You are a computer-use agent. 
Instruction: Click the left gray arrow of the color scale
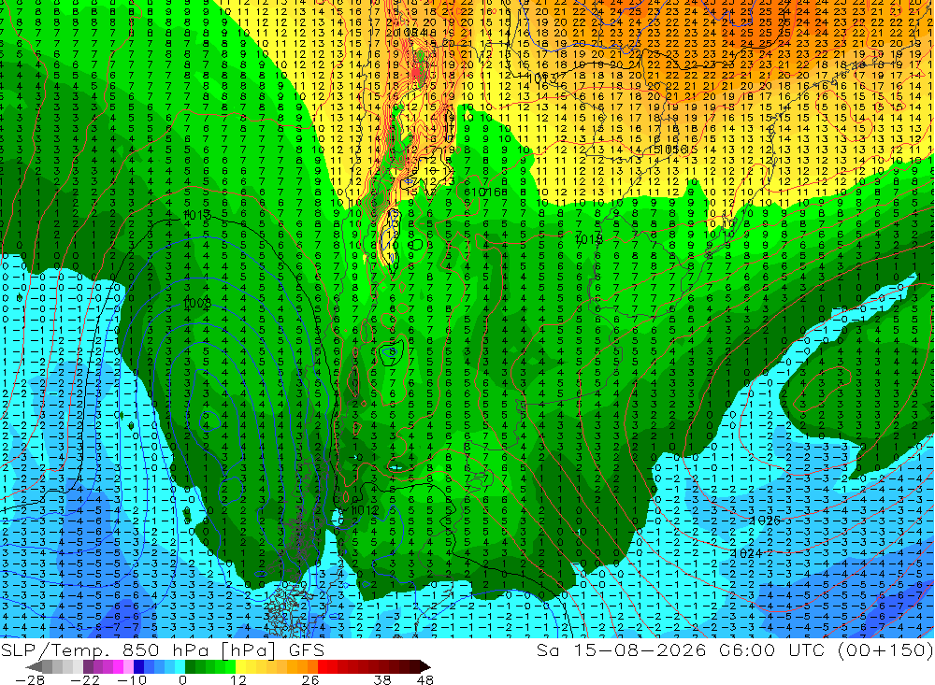35,666
